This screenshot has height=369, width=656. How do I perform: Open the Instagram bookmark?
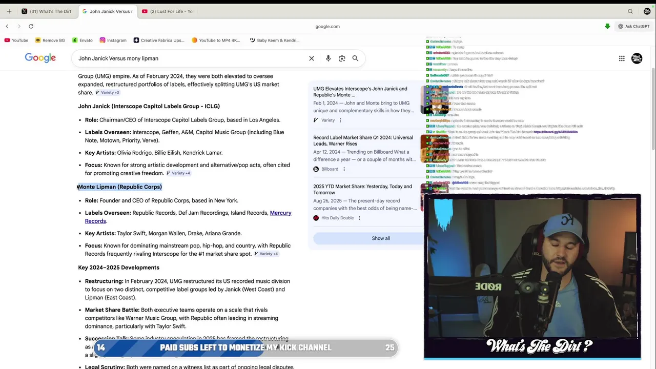point(113,40)
